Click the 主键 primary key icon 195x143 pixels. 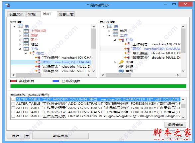click(121, 62)
